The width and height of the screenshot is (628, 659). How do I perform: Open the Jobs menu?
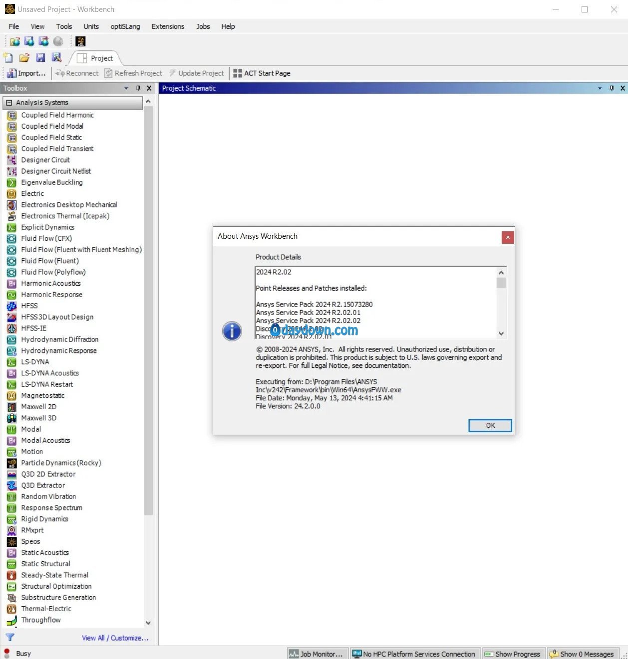203,26
